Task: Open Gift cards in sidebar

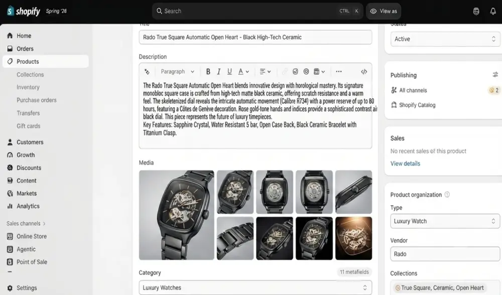Action: point(29,126)
